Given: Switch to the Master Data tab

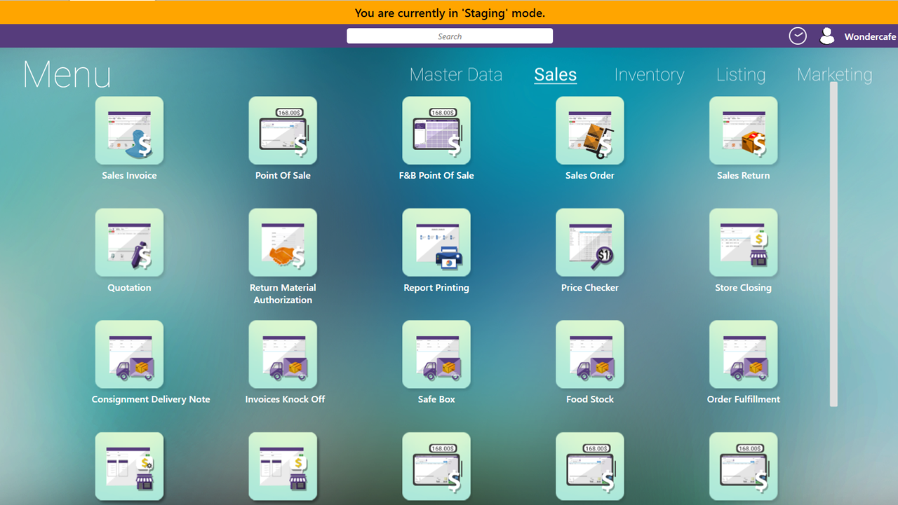Looking at the screenshot, I should pos(456,75).
